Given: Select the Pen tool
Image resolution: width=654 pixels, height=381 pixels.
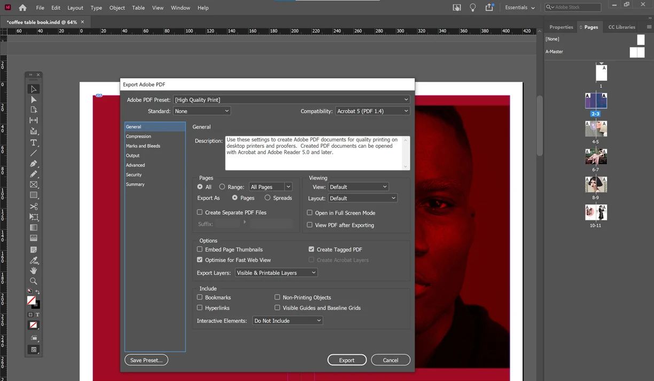Looking at the screenshot, I should (34, 163).
